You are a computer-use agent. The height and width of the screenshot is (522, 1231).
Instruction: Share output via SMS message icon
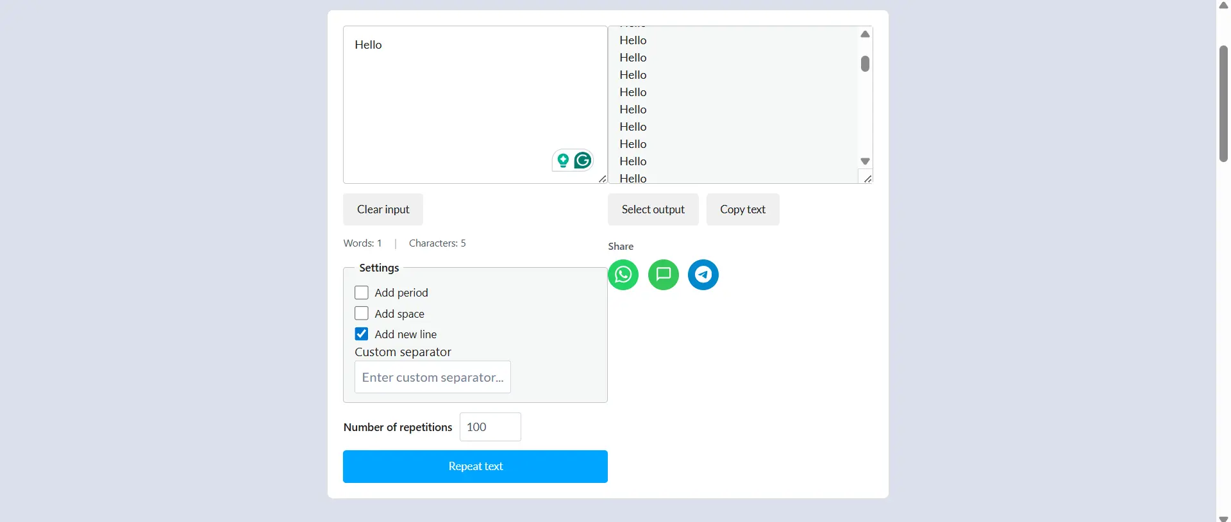664,275
